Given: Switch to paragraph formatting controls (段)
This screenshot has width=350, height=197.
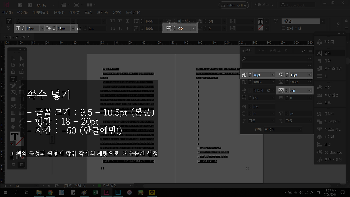Looking at the screenshot, I should click(x=9, y=28).
